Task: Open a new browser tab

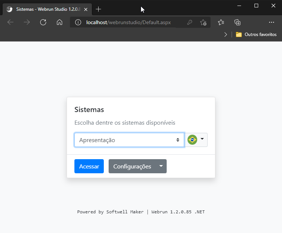Action: coord(98,9)
